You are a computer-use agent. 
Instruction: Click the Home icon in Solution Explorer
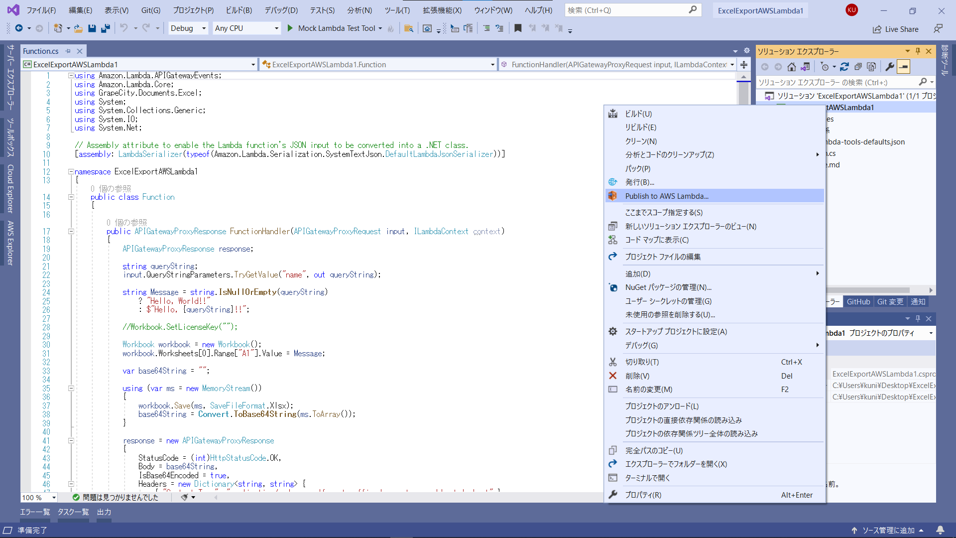792,67
